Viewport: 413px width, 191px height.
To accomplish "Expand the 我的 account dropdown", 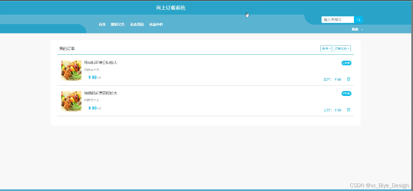I will 356,29.
